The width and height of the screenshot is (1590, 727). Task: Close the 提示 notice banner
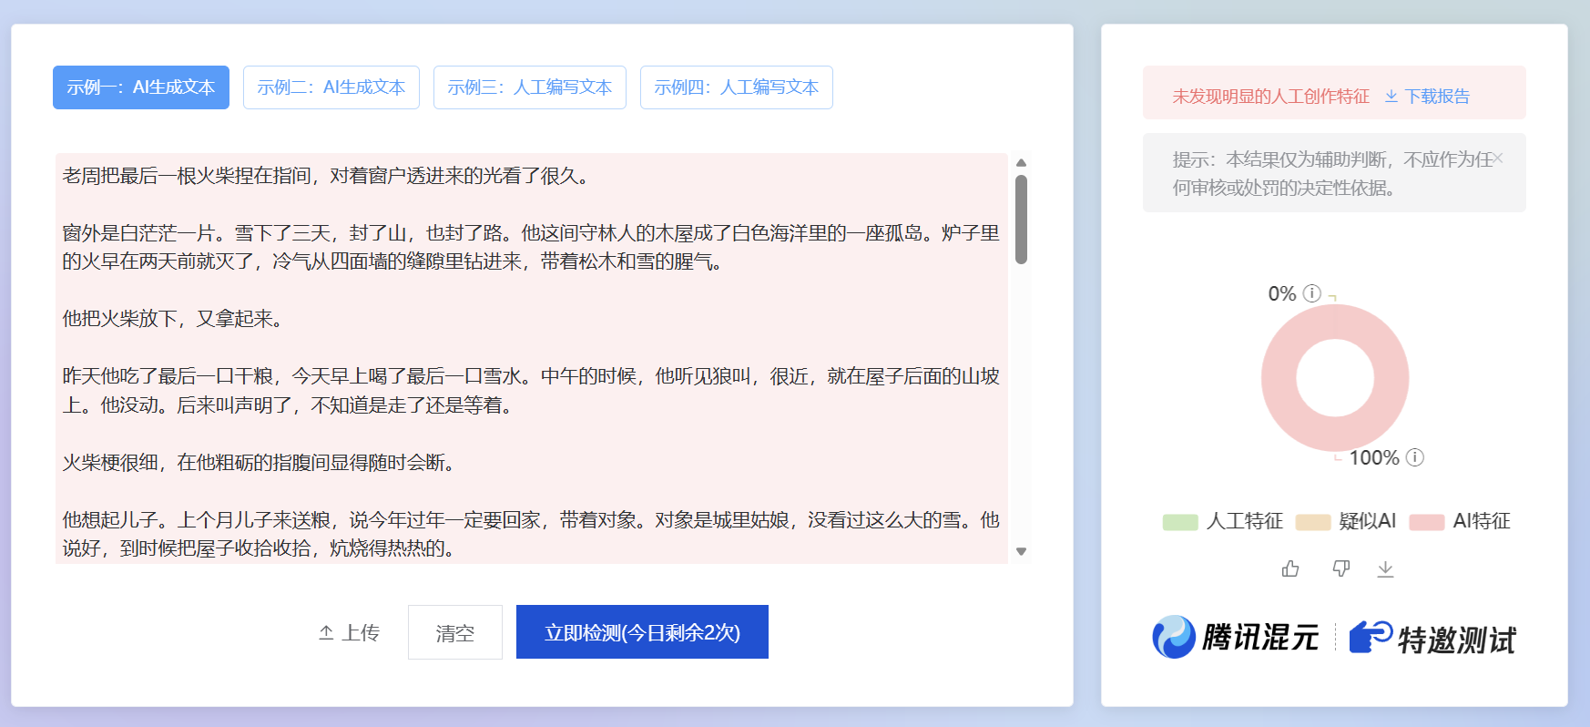tap(1498, 159)
